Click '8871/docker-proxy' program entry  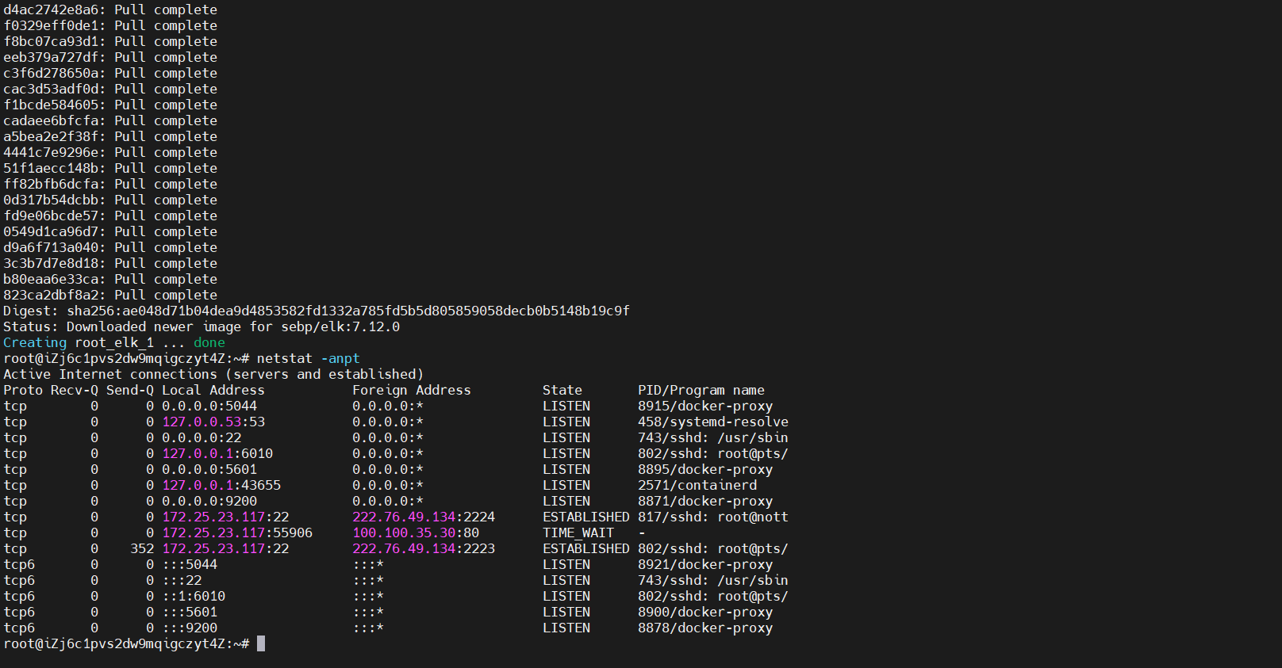click(705, 501)
